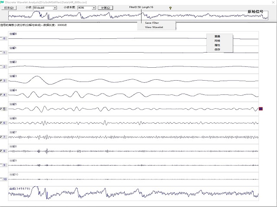Click the 分解10 label text
The image size is (277, 207).
[x=13, y=174]
